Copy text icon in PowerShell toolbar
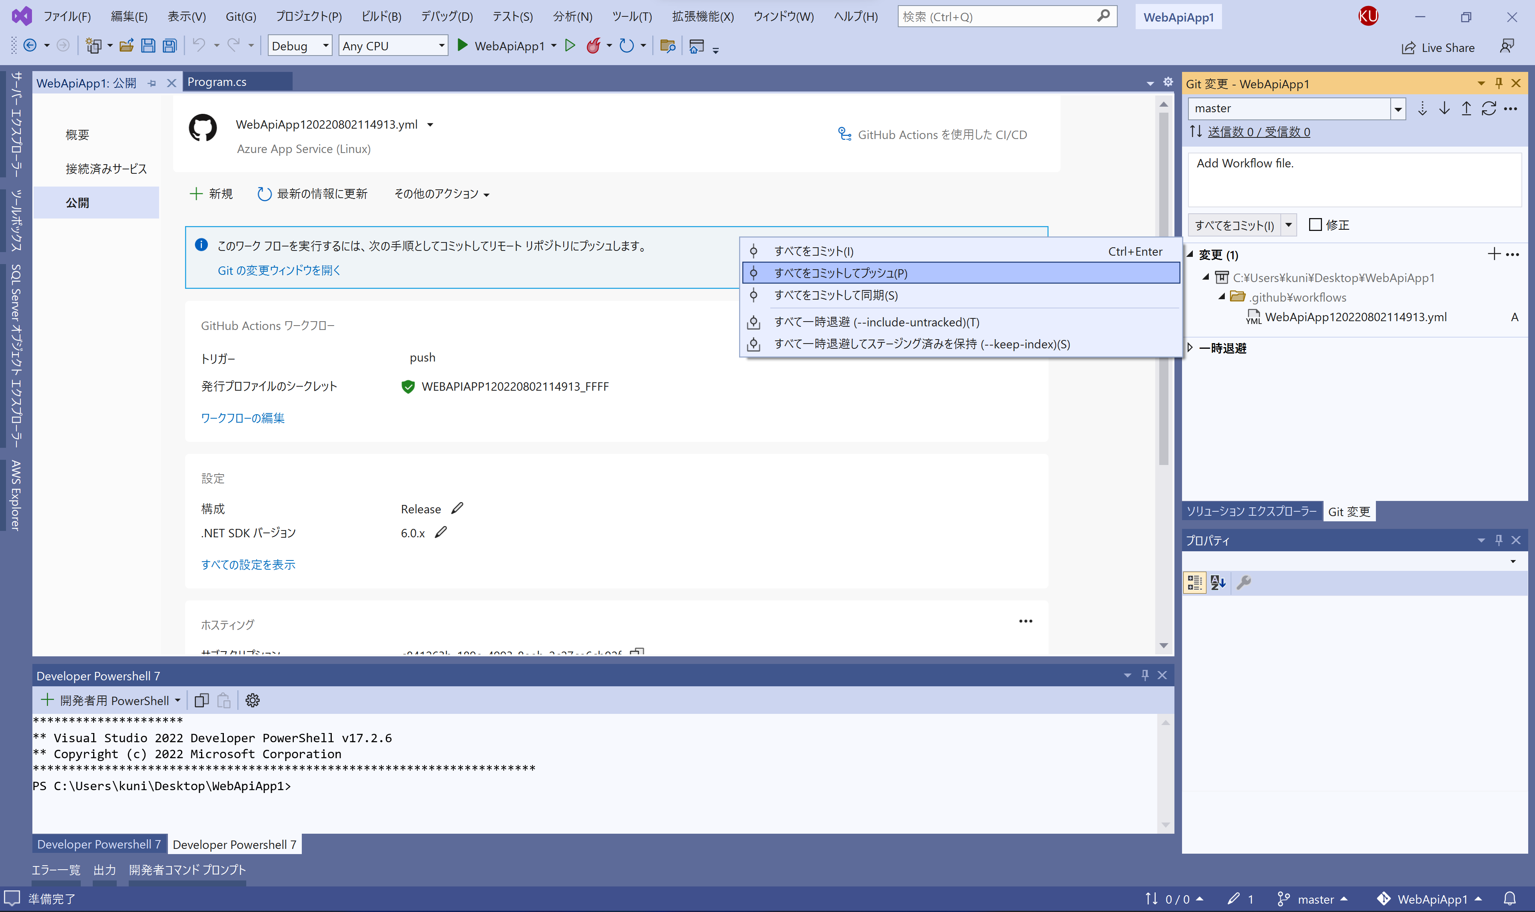Screen dimensions: 1535x912 click(x=202, y=700)
